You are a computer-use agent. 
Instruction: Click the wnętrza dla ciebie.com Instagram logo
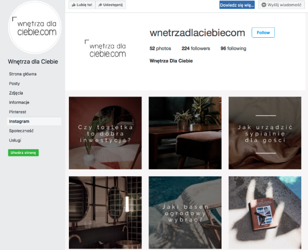tap(106, 49)
